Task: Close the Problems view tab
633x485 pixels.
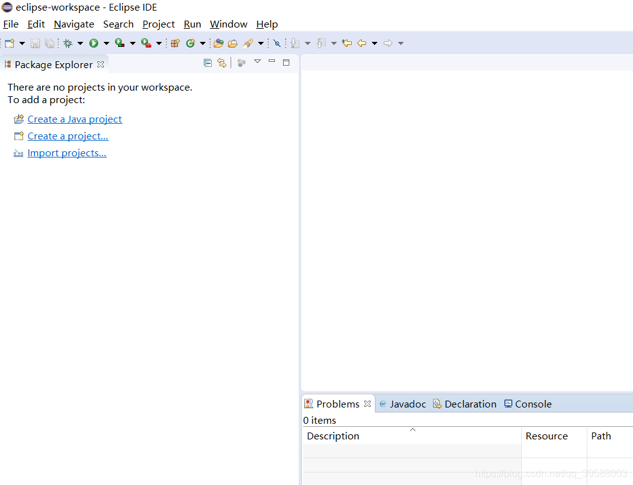Action: 367,404
